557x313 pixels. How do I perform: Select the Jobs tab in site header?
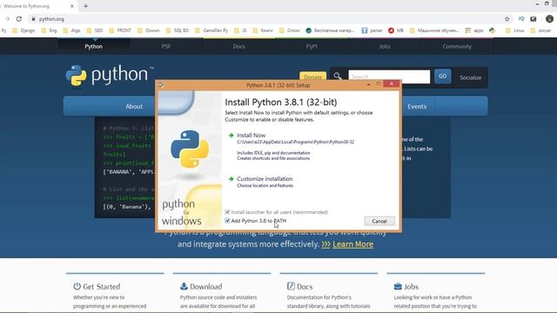[x=385, y=46]
